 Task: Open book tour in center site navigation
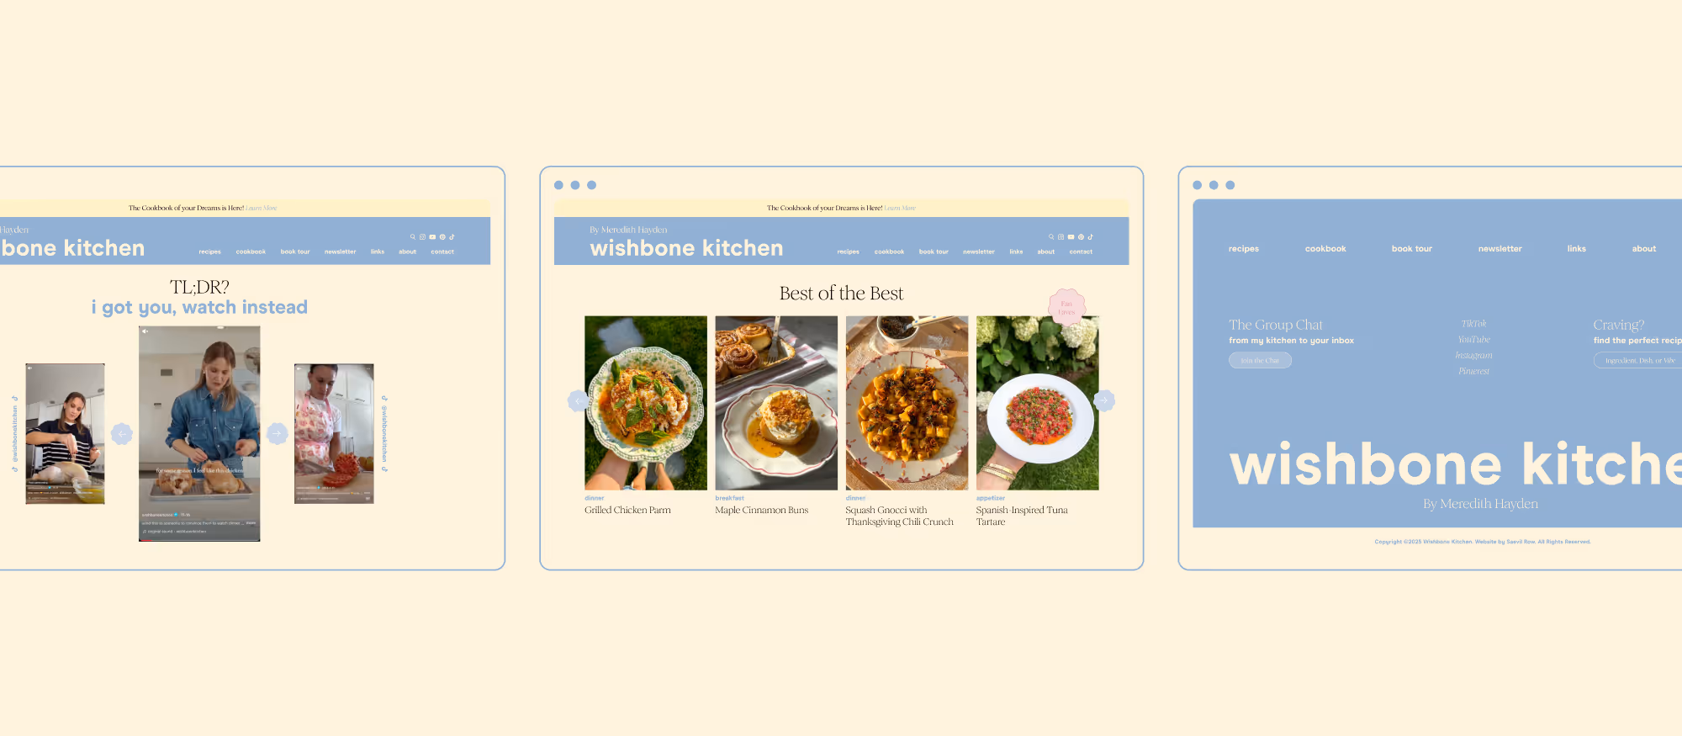point(934,252)
